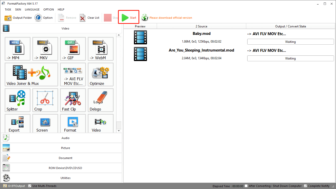Select the Baby.mod file name
Screen dimensions: 336x189
coord(201,34)
